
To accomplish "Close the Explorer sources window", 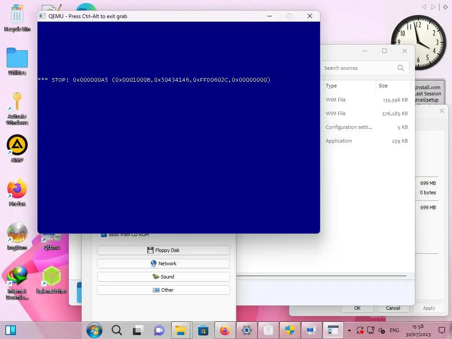I will point(405,51).
